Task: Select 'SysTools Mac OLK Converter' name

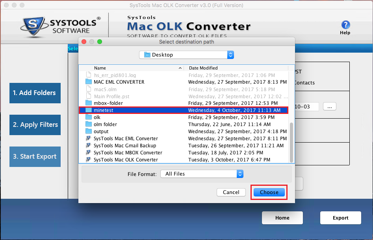Action: (x=126, y=160)
